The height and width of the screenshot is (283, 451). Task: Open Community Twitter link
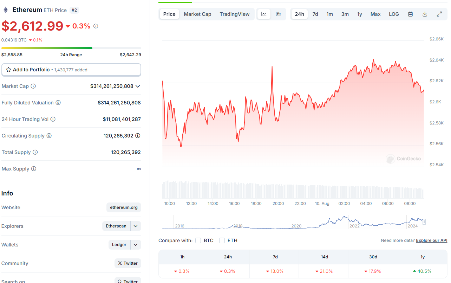click(x=128, y=263)
